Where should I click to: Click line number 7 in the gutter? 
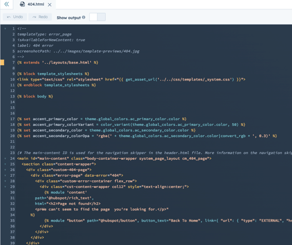(x=13, y=62)
